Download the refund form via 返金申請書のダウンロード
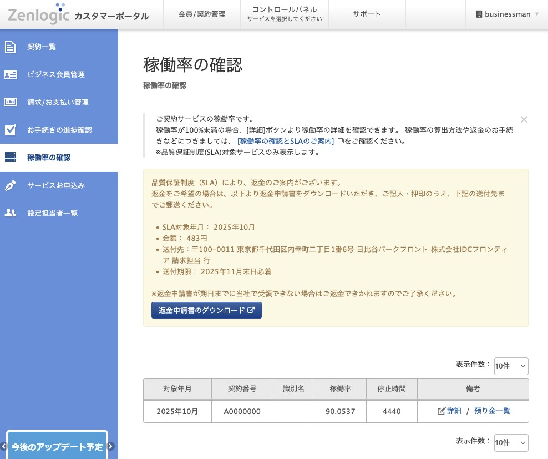The height and width of the screenshot is (459, 548). 206,310
